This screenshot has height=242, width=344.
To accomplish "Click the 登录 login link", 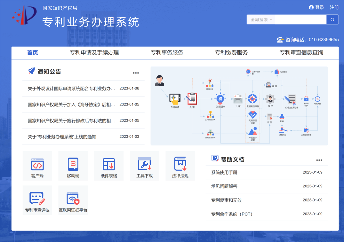I will click(x=317, y=7).
